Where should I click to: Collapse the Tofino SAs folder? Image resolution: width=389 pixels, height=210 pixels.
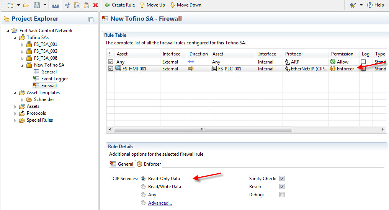(x=15, y=38)
